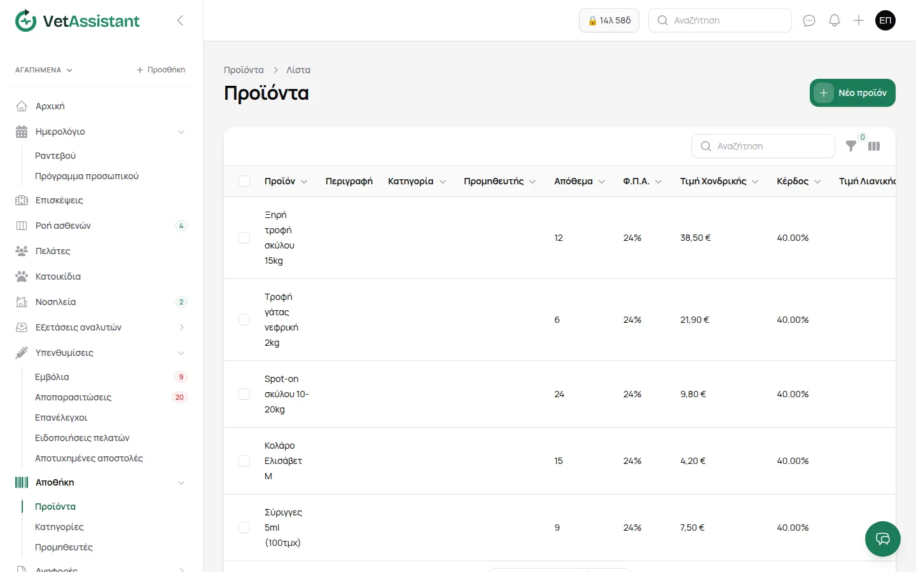This screenshot has height=572, width=916.
Task: Click the Νέο προϊόν button
Action: pyautogui.click(x=852, y=93)
